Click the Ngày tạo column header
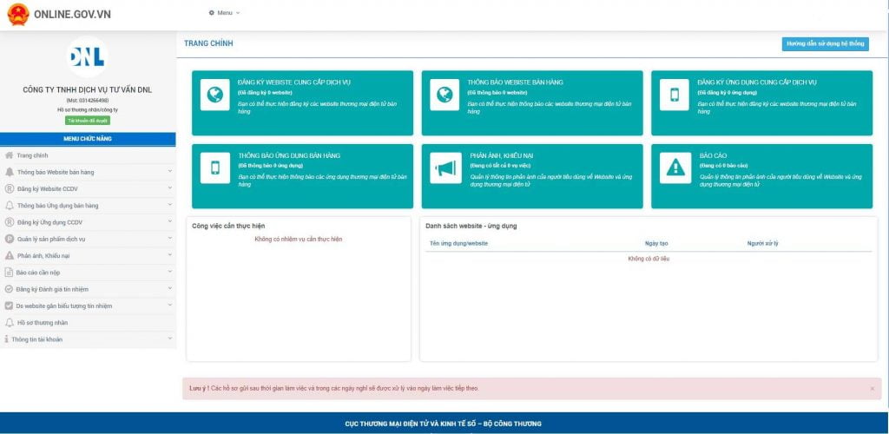 pyautogui.click(x=656, y=243)
